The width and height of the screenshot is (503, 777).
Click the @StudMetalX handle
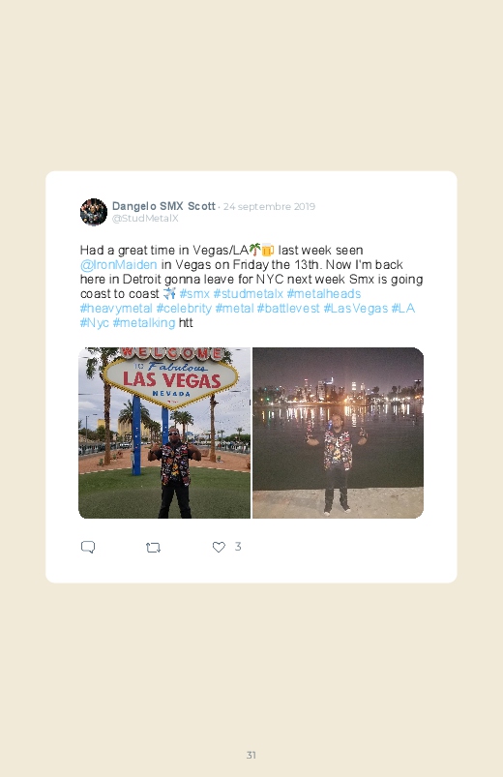(x=145, y=219)
